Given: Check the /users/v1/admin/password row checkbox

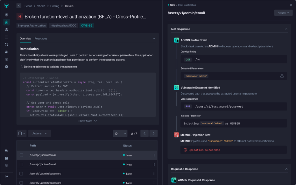Looking at the screenshot, I should [21, 173].
